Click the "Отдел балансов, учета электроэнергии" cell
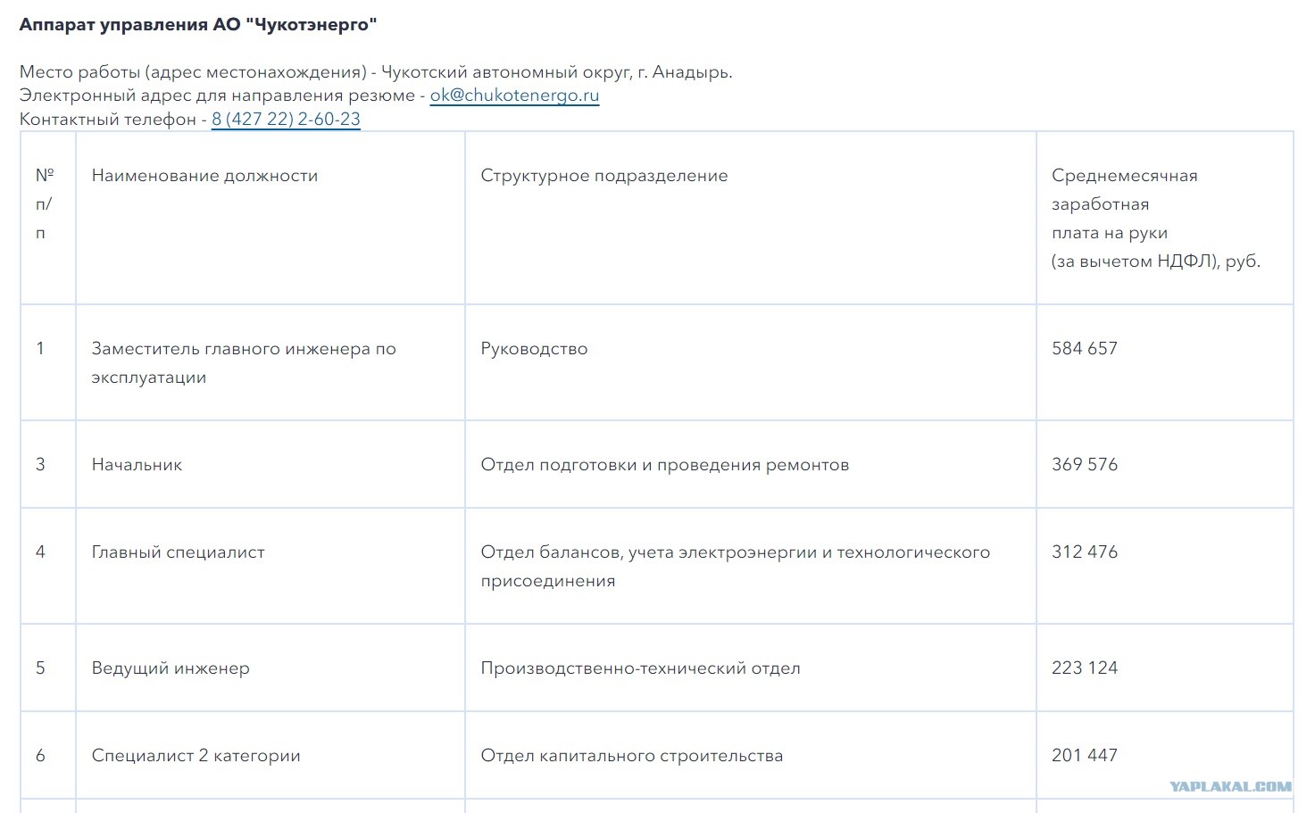The height and width of the screenshot is (813, 1315). coord(735,566)
